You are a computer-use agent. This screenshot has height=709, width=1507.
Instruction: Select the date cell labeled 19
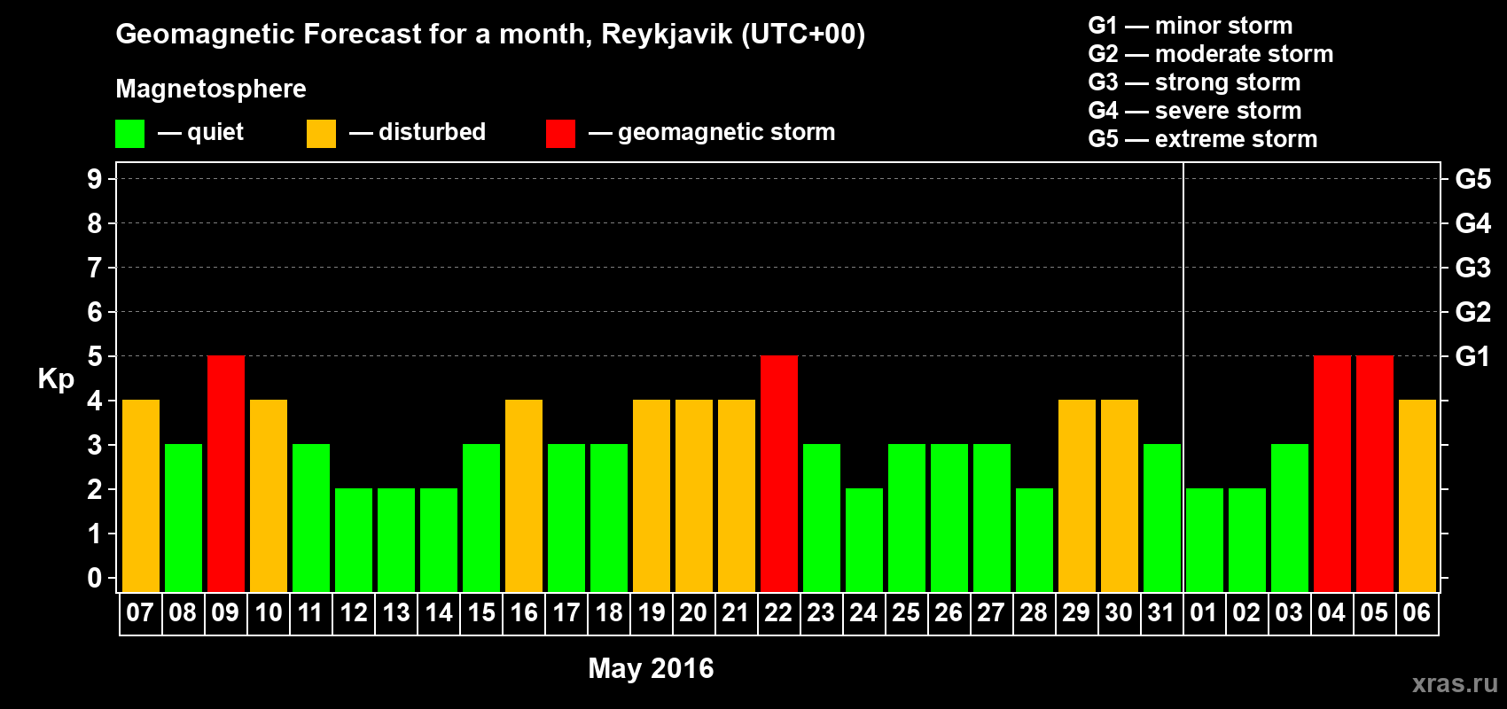(x=652, y=613)
